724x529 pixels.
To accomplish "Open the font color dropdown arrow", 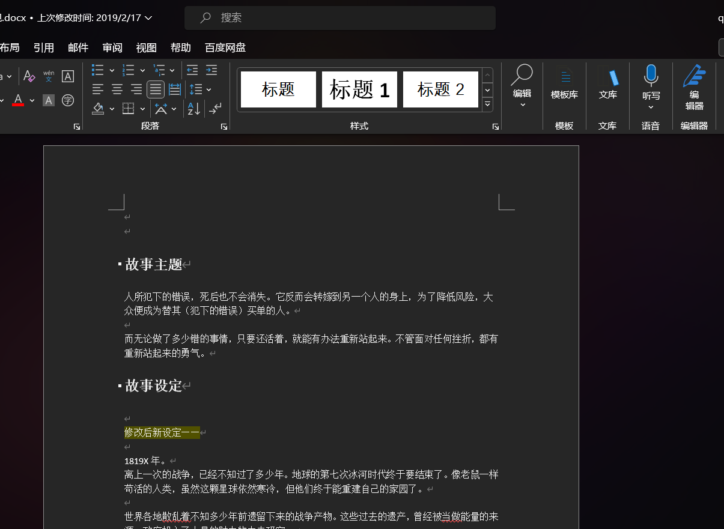I will pyautogui.click(x=32, y=100).
